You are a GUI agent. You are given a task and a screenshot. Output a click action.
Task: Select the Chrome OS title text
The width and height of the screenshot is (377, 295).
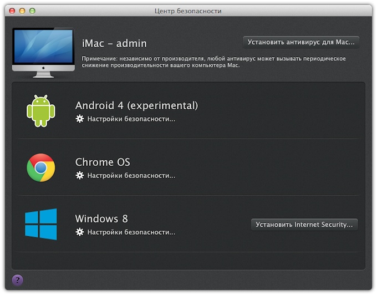103,162
